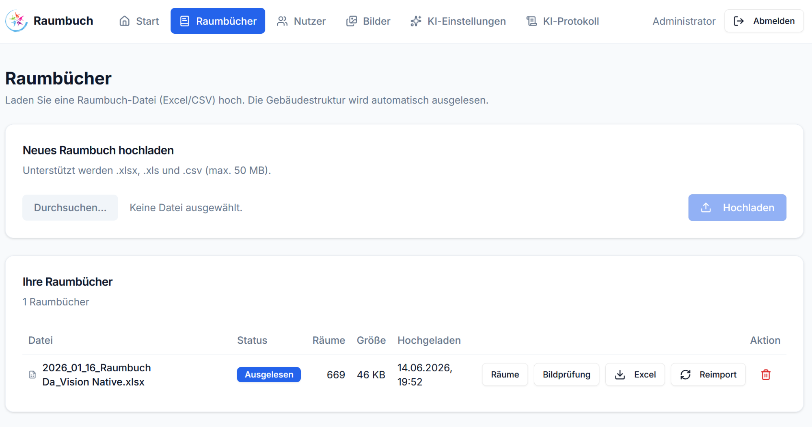Click the people icon beside Nutzer
Screen dimensions: 812x427
(282, 21)
